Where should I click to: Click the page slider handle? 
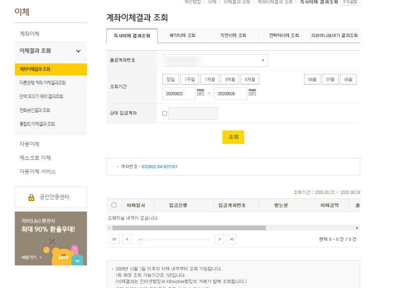coord(141,240)
